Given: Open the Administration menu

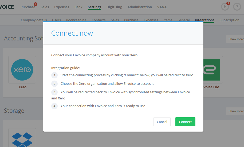Looking at the screenshot, I should [140, 7].
